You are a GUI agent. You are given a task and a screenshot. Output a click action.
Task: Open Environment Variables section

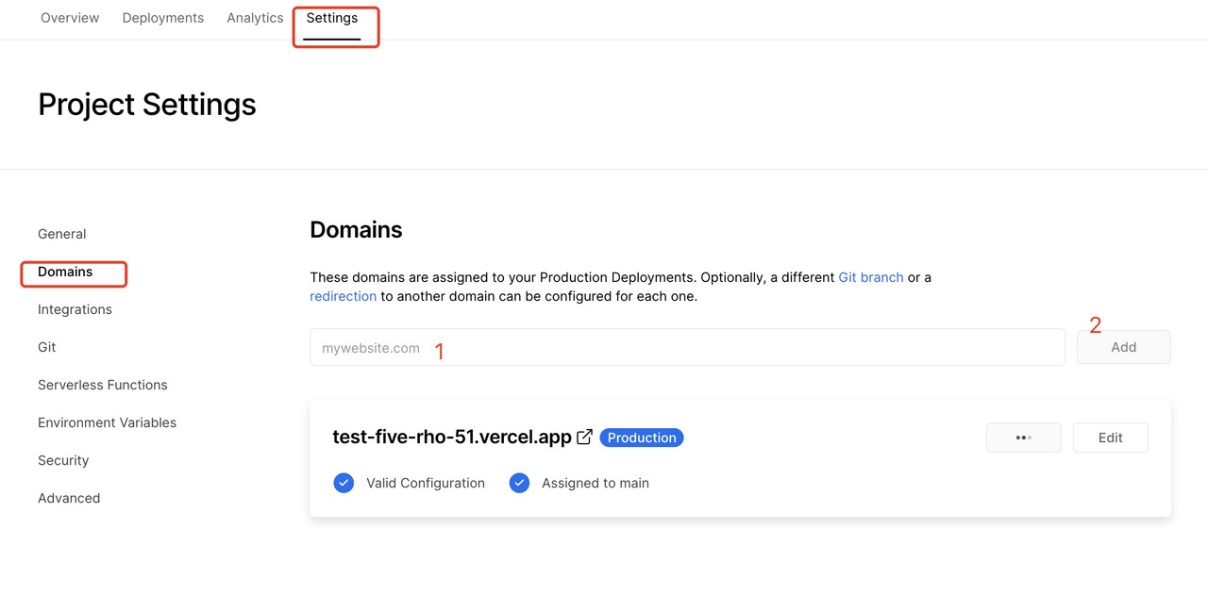108,422
